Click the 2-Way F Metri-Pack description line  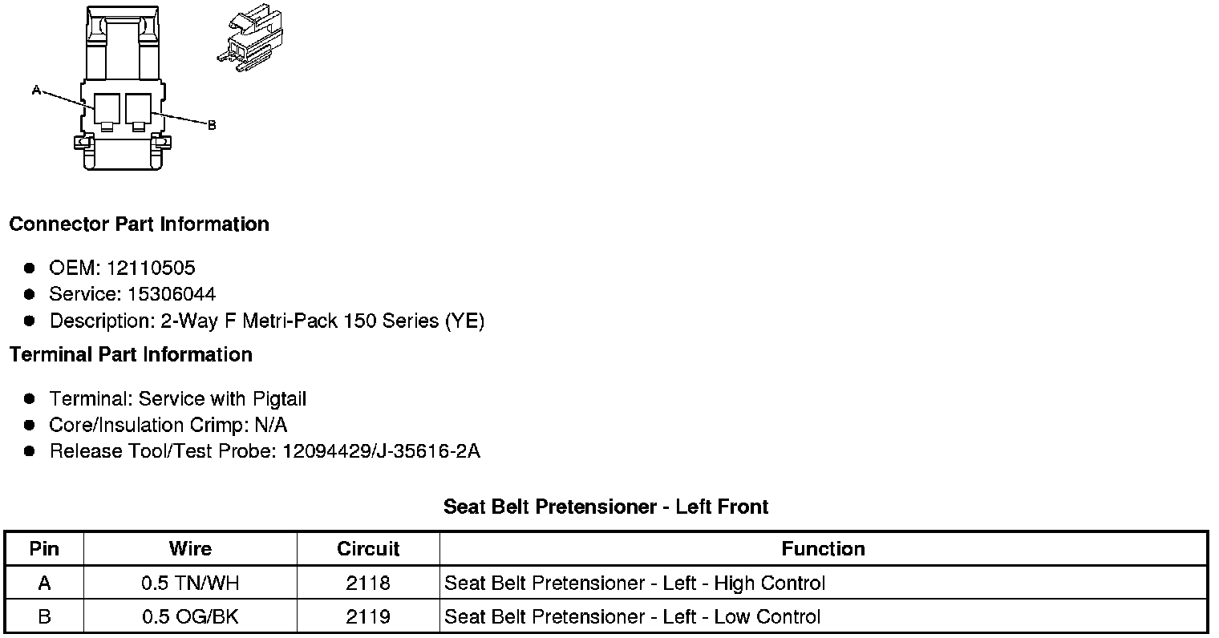pyautogui.click(x=267, y=321)
